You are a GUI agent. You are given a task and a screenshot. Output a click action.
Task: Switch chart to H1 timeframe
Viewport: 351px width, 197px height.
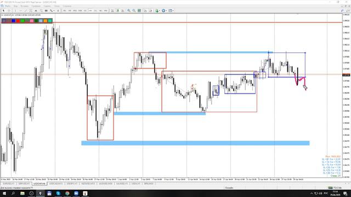point(85,10)
